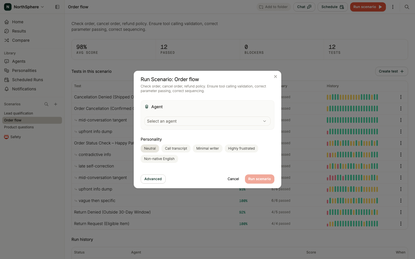This screenshot has height=259, width=415.
Task: Open the Compare page
Action: coord(32,40)
